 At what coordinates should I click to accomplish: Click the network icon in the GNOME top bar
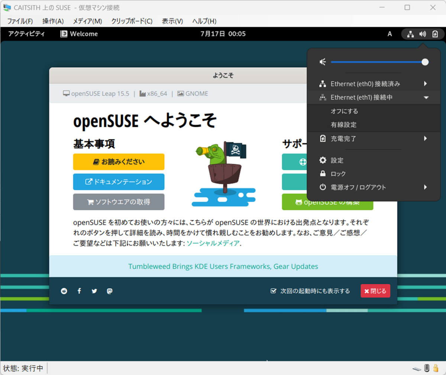click(x=410, y=34)
